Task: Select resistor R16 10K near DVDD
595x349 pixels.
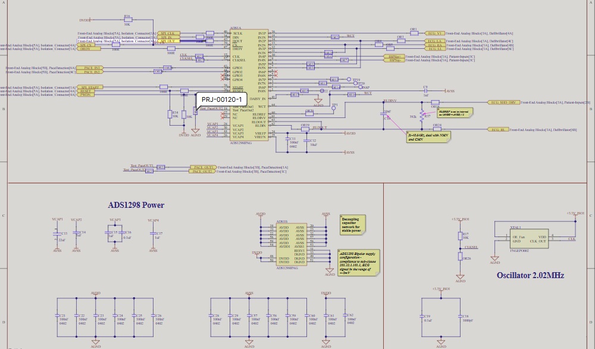Action: pyautogui.click(x=127, y=20)
